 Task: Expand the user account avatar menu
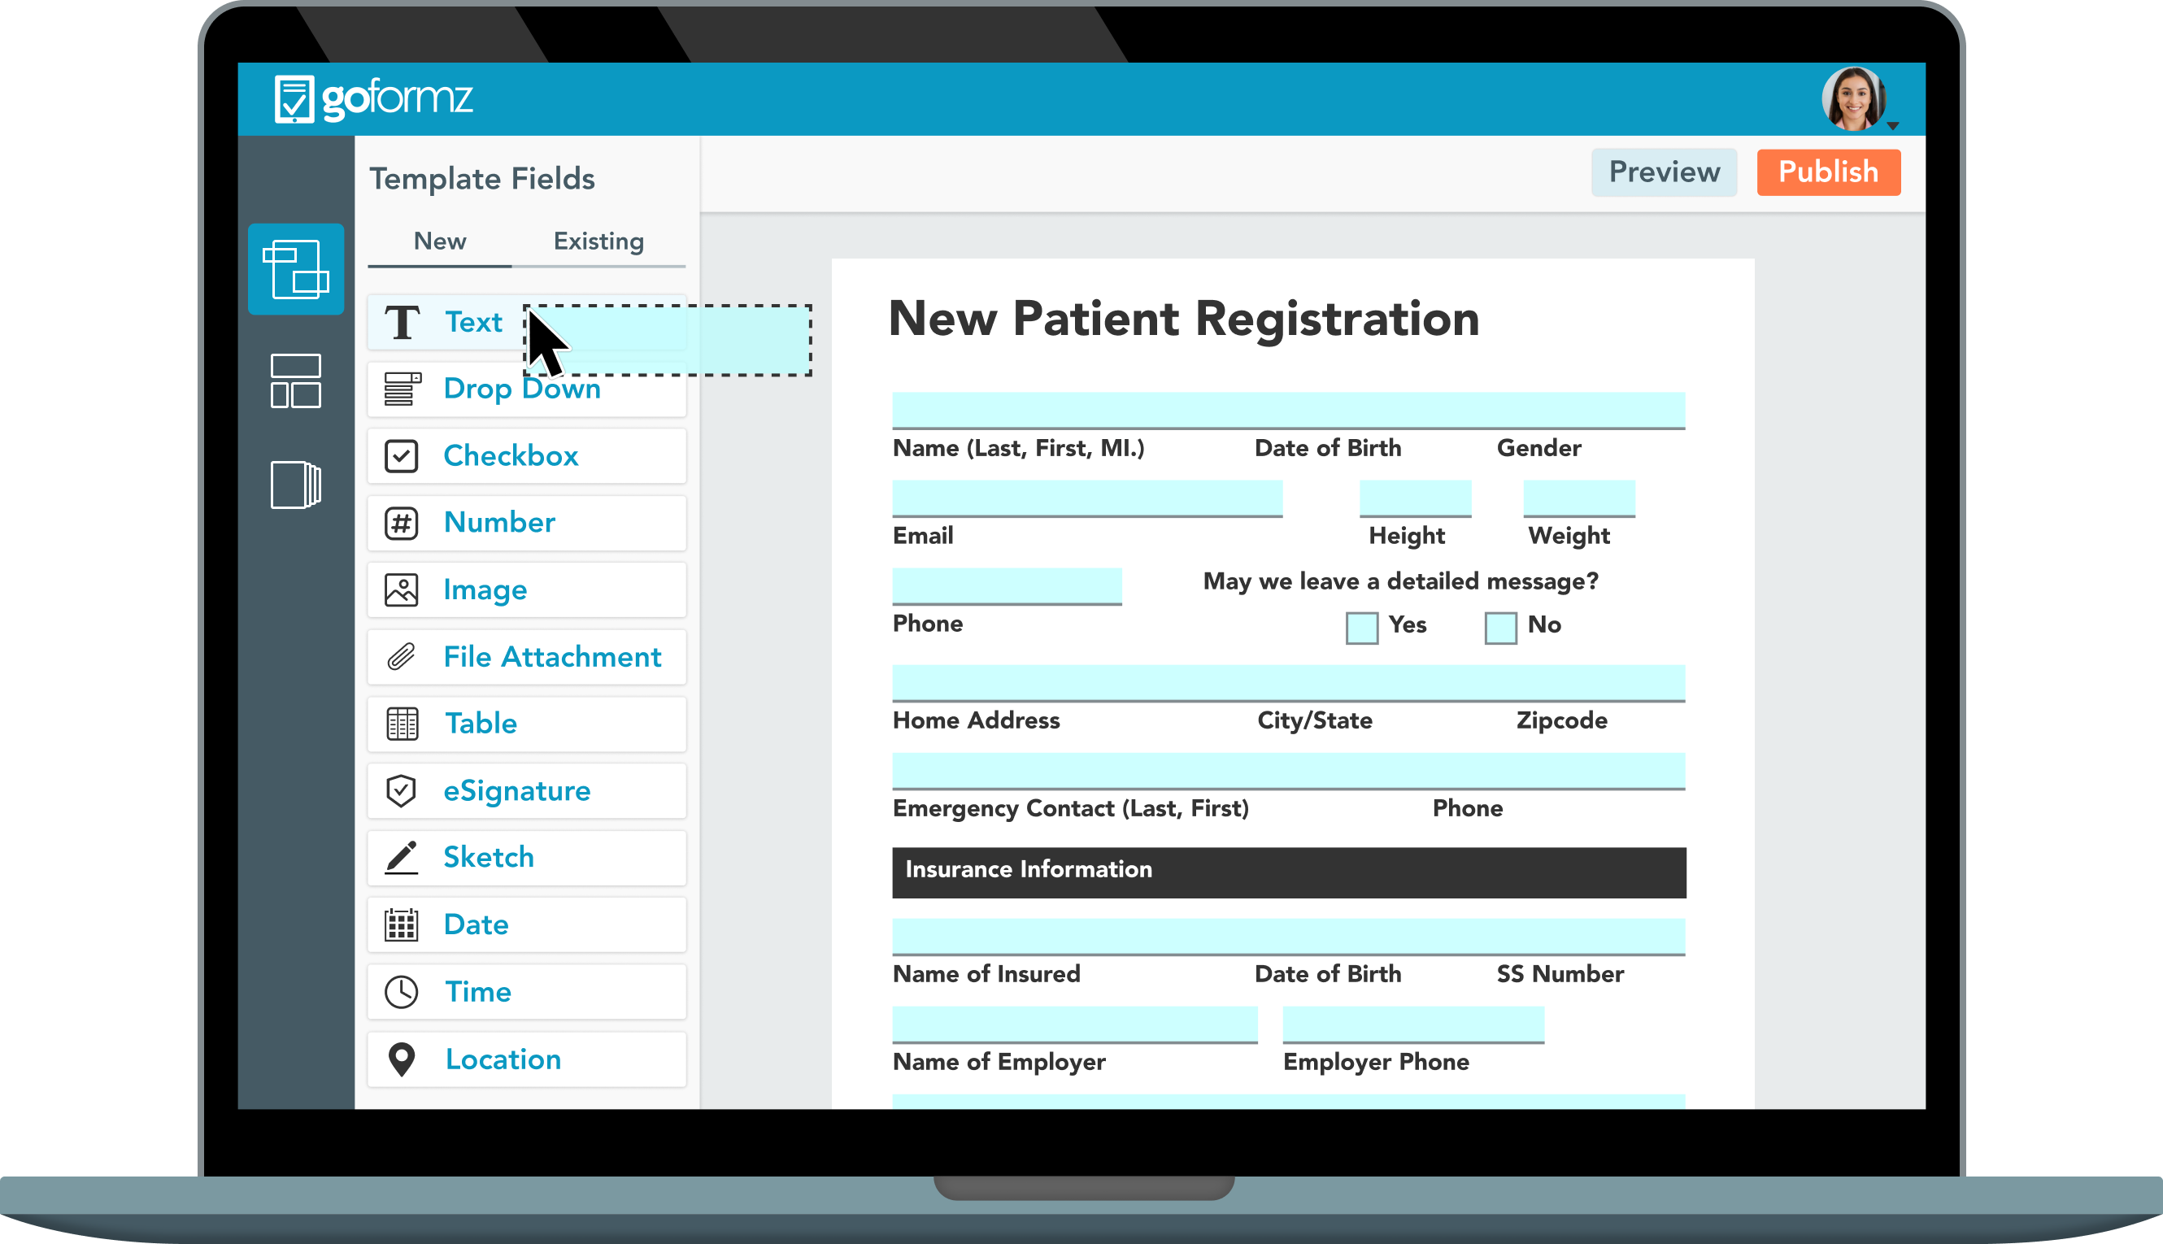[x=1858, y=98]
